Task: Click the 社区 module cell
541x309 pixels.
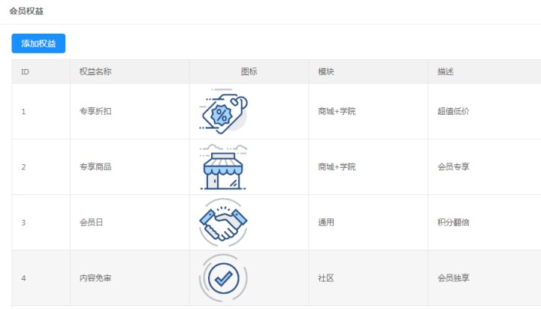Action: tap(326, 278)
